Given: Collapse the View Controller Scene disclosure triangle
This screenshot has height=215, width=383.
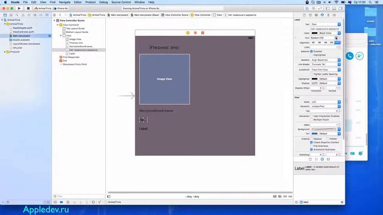Looking at the screenshot, I should 54,21.
